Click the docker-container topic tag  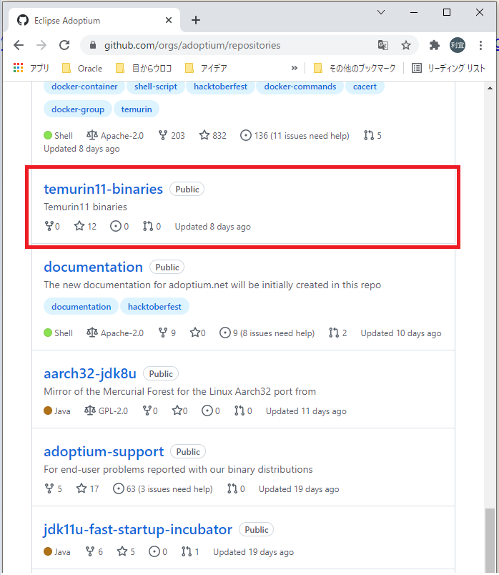click(x=84, y=87)
